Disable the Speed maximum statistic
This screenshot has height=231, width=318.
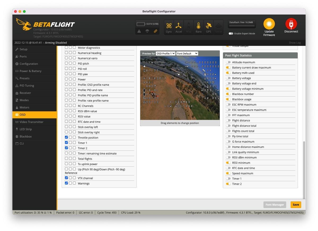pos(228,173)
